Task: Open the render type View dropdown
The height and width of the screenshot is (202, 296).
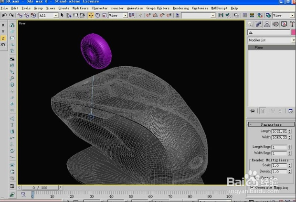Action: tap(284, 15)
